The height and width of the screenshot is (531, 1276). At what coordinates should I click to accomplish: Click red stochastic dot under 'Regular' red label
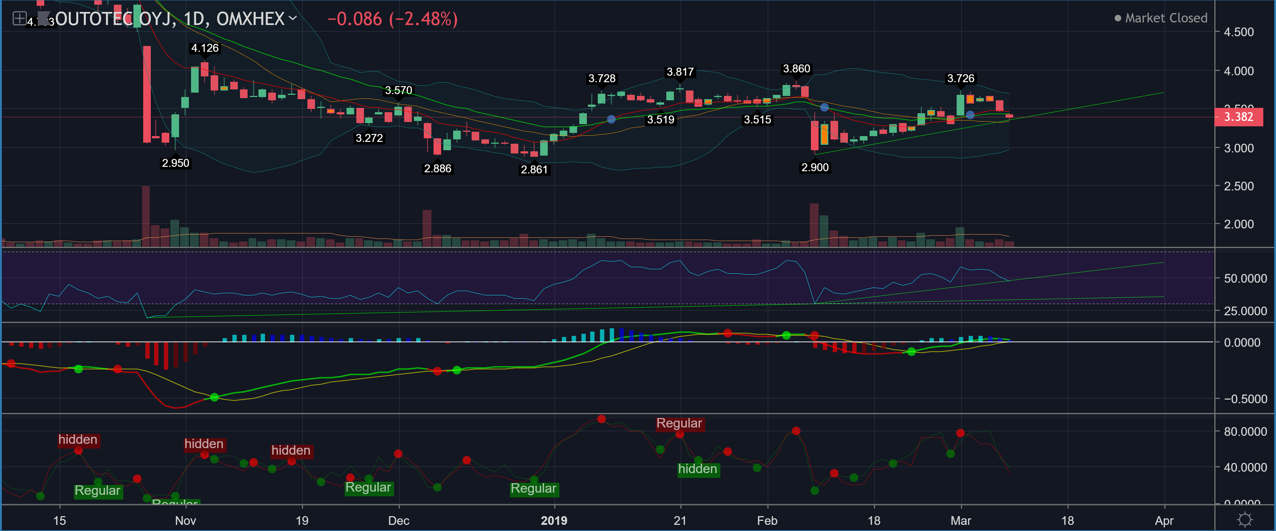click(680, 434)
